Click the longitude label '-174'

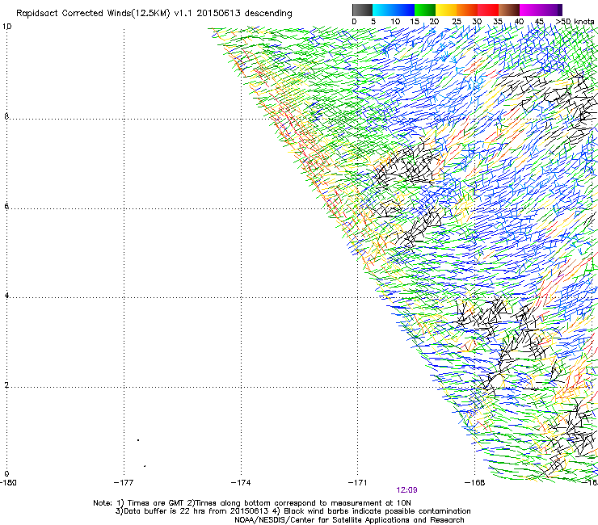[241, 483]
